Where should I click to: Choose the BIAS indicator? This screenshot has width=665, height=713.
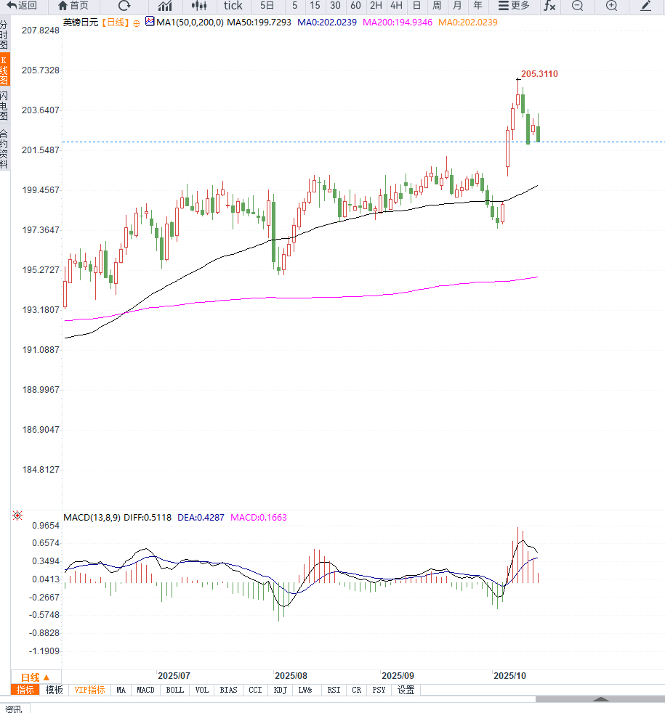click(228, 690)
